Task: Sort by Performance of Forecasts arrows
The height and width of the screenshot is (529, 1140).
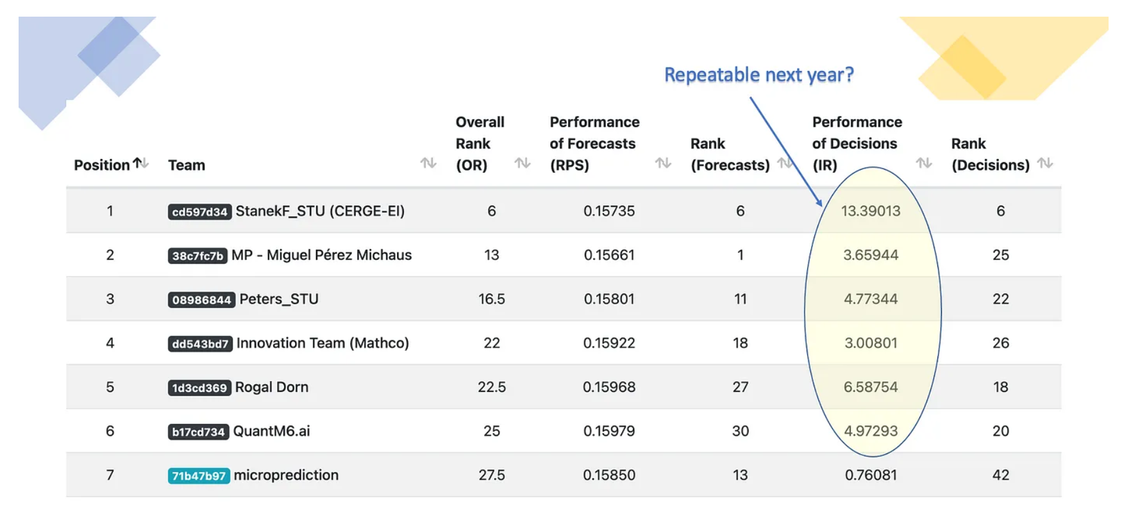Action: coord(663,163)
